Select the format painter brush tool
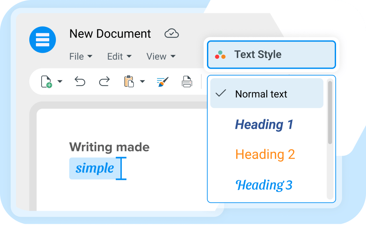The height and width of the screenshot is (225, 366). click(162, 82)
